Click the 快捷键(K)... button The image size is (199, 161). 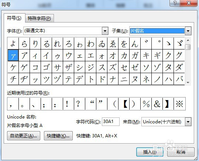pos(58,136)
